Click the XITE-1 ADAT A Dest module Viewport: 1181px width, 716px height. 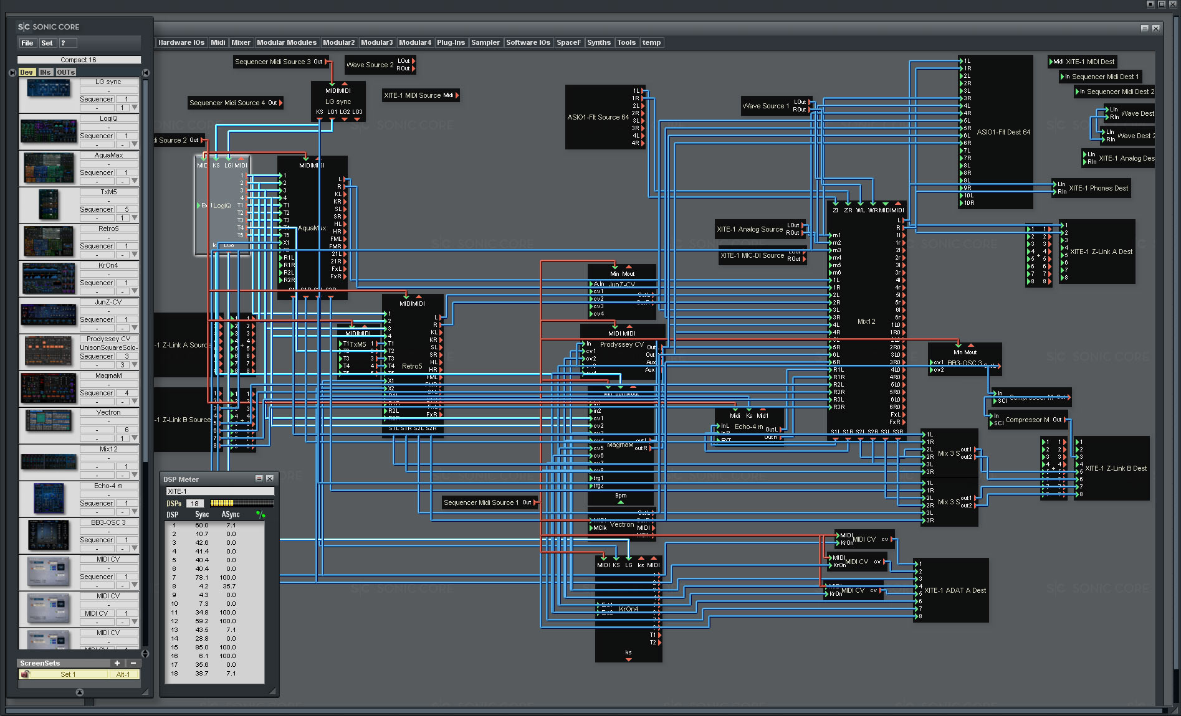951,590
